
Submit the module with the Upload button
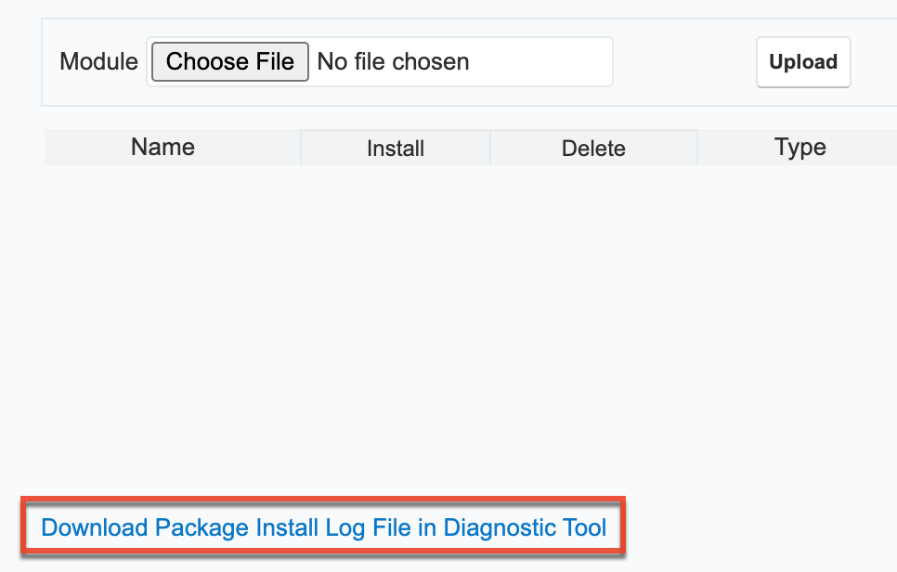[x=802, y=61]
